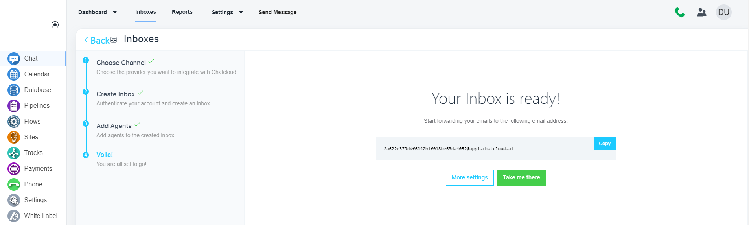The width and height of the screenshot is (749, 225).
Task: Switch to the Inboxes tab
Action: 145,12
